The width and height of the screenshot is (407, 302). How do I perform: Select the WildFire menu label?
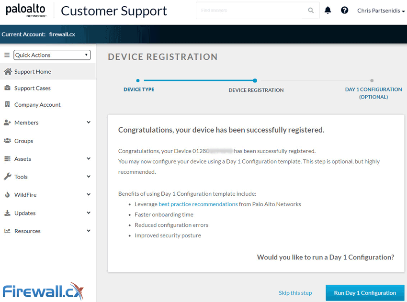point(25,195)
